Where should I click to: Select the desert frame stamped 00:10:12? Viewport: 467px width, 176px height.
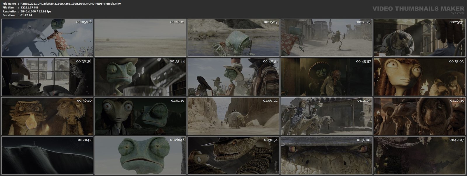pyautogui.click(x=140, y=38)
